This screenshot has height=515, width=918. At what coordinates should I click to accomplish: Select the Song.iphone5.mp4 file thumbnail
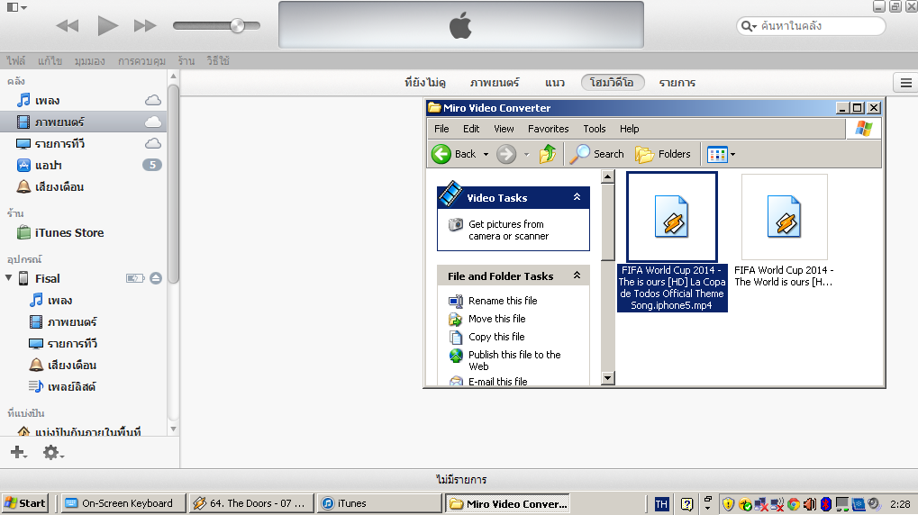[x=672, y=217]
